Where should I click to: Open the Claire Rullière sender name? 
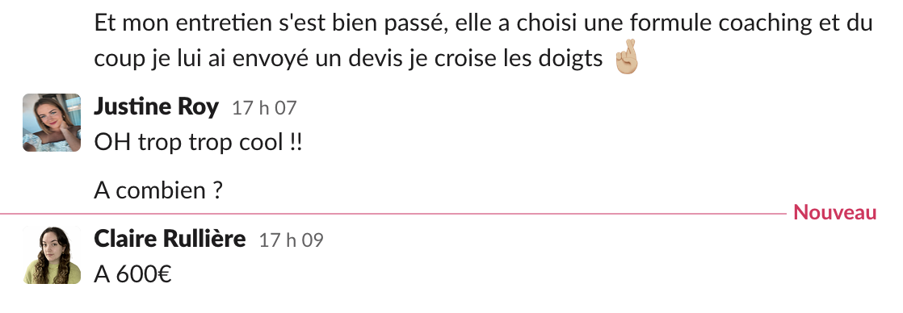pos(170,239)
